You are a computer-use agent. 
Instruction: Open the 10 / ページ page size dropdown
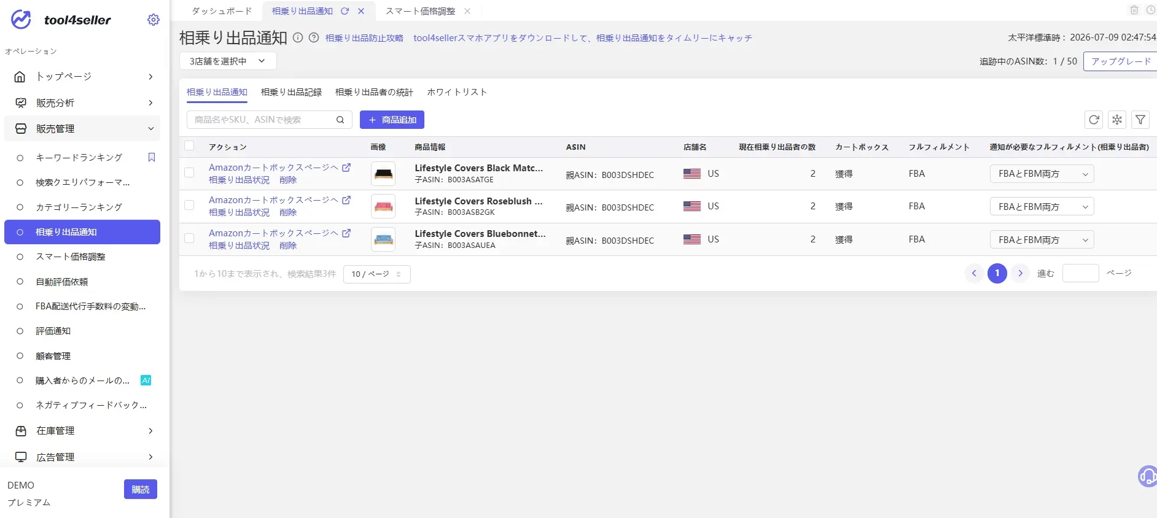click(377, 274)
